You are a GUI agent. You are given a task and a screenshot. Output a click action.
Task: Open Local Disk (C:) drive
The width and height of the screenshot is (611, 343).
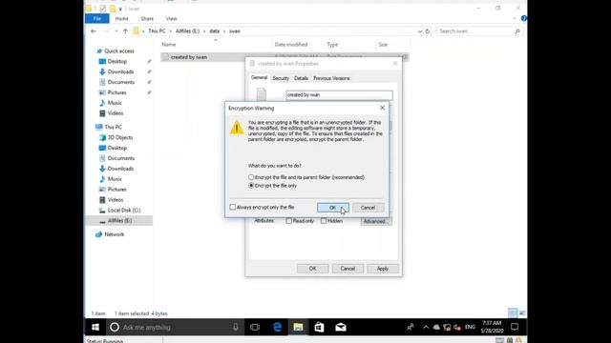coord(124,210)
